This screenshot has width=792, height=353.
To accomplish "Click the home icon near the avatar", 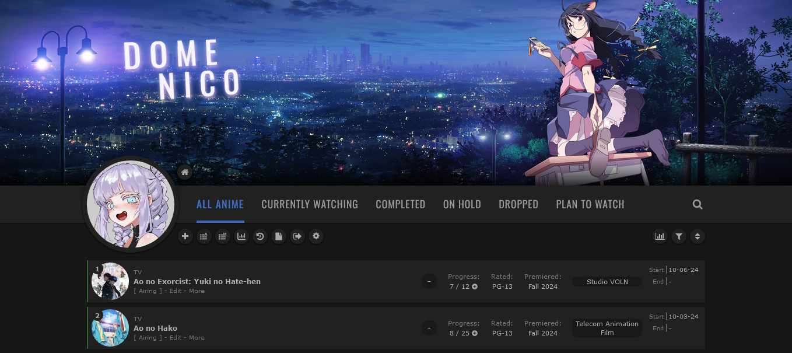I will tap(185, 172).
